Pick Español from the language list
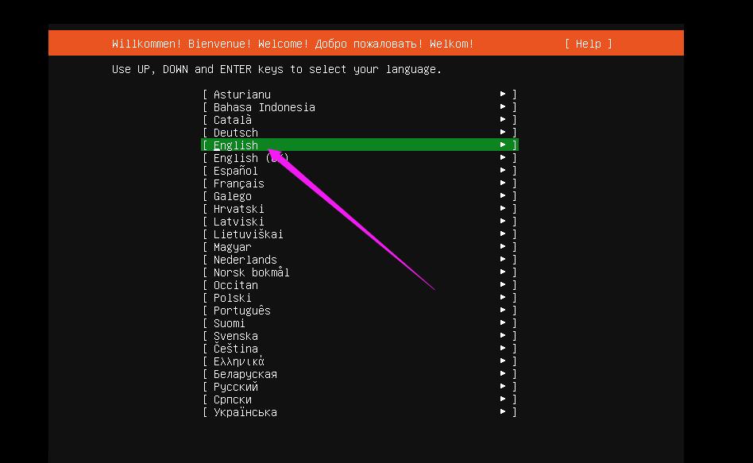This screenshot has height=463, width=753. click(236, 171)
